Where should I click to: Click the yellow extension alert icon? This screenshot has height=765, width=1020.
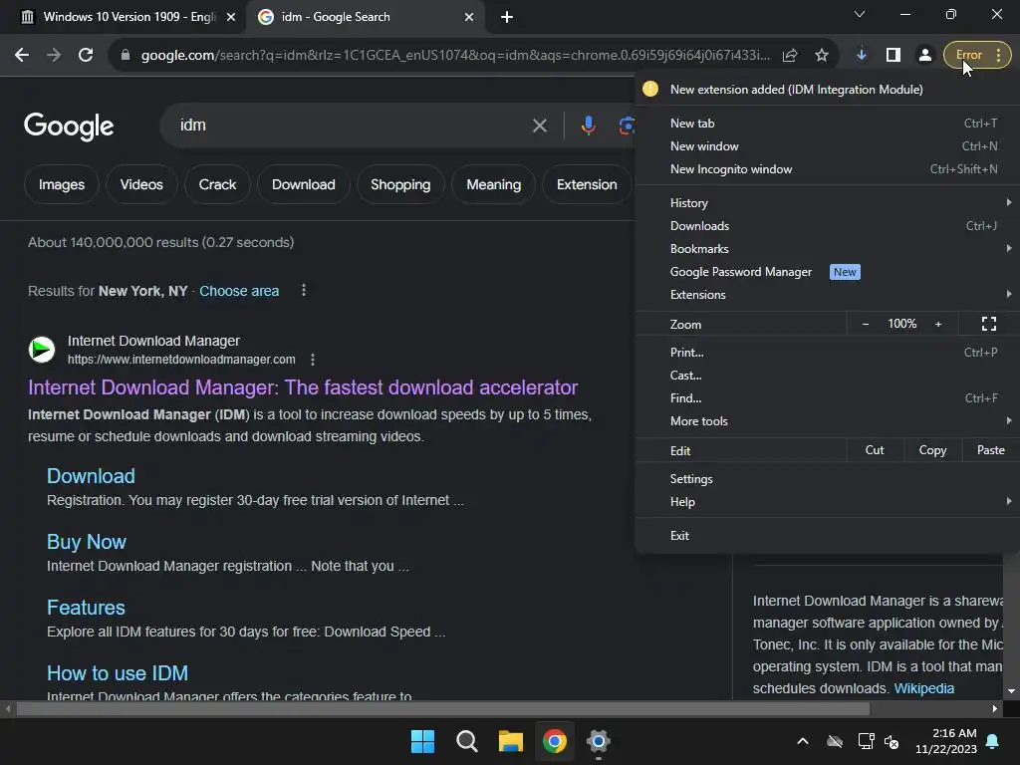(x=649, y=89)
